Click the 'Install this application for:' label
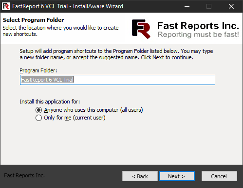The image size is (243, 188). pyautogui.click(x=50, y=102)
